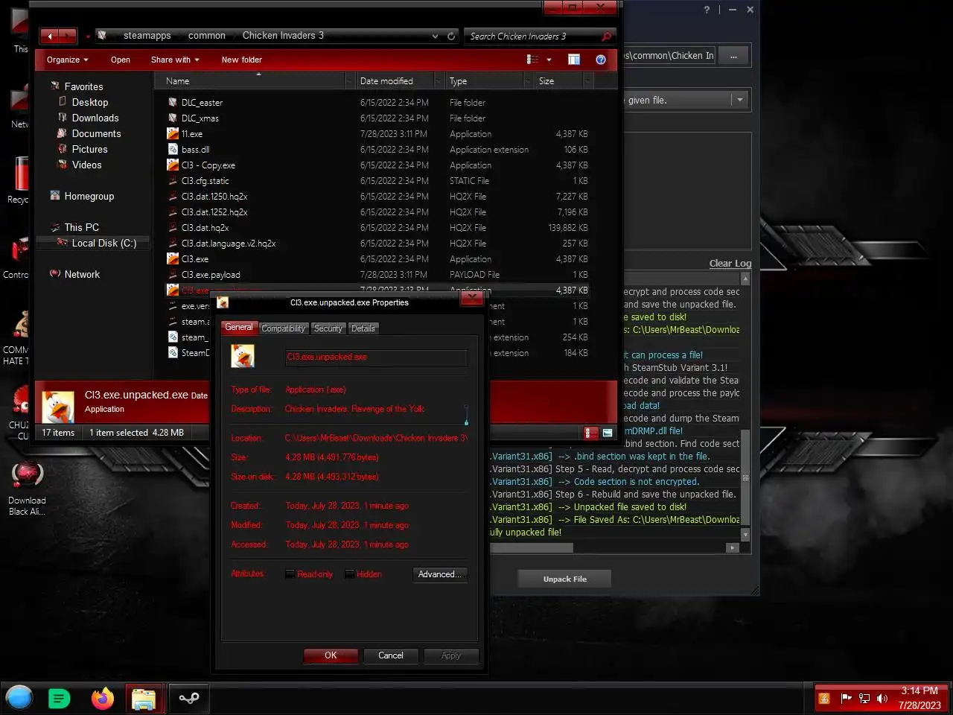953x715 pixels.
Task: Cancel the Properties dialog
Action: (x=391, y=655)
